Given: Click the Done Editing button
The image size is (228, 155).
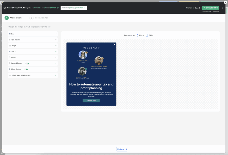Looking at the screenshot, I should click(x=210, y=8).
